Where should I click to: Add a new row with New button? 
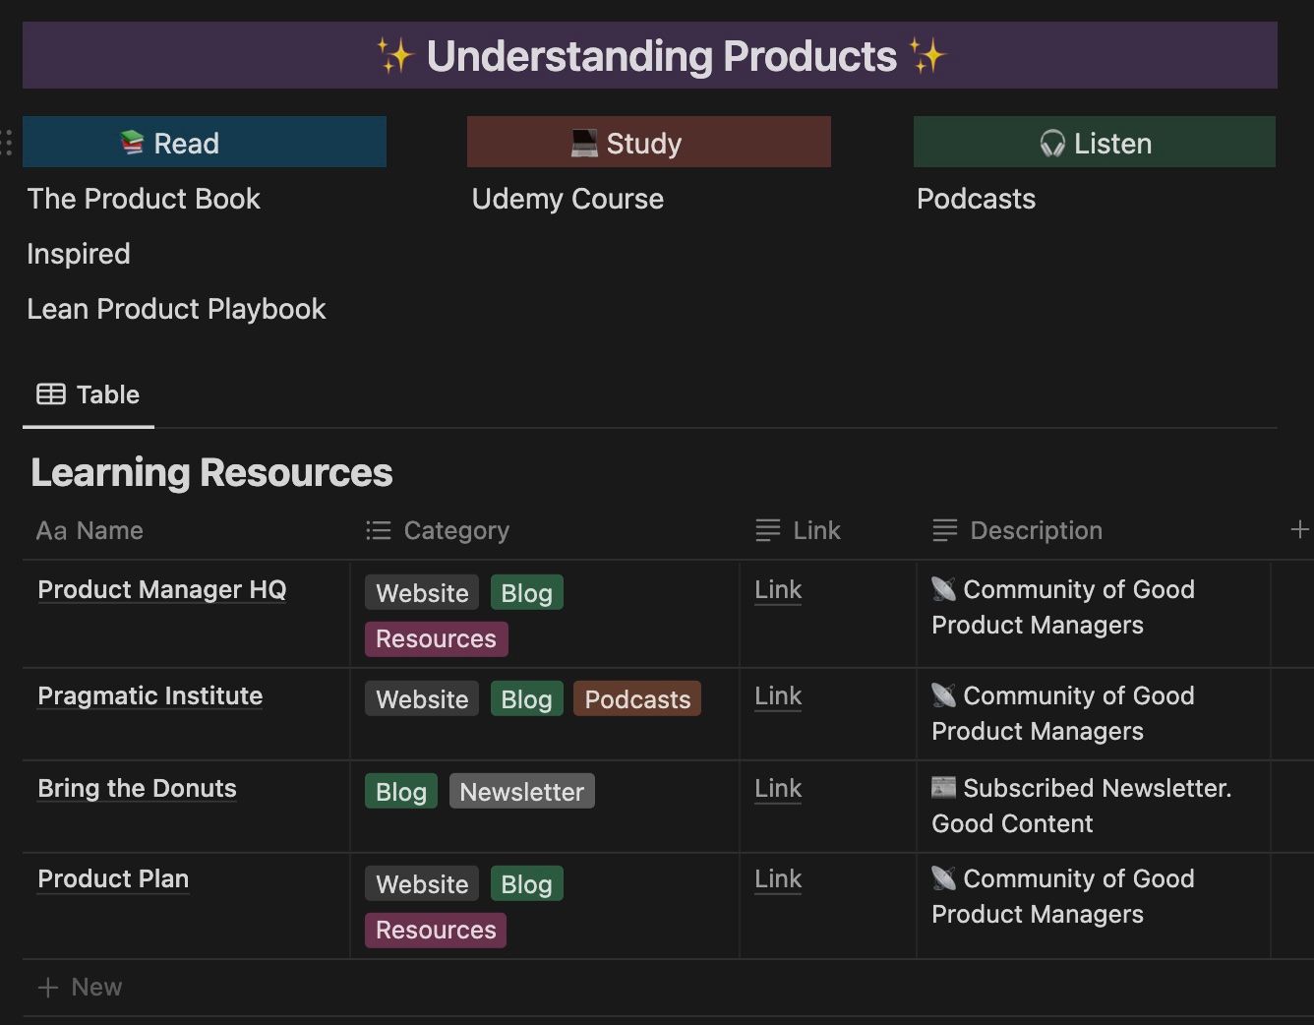(x=80, y=987)
